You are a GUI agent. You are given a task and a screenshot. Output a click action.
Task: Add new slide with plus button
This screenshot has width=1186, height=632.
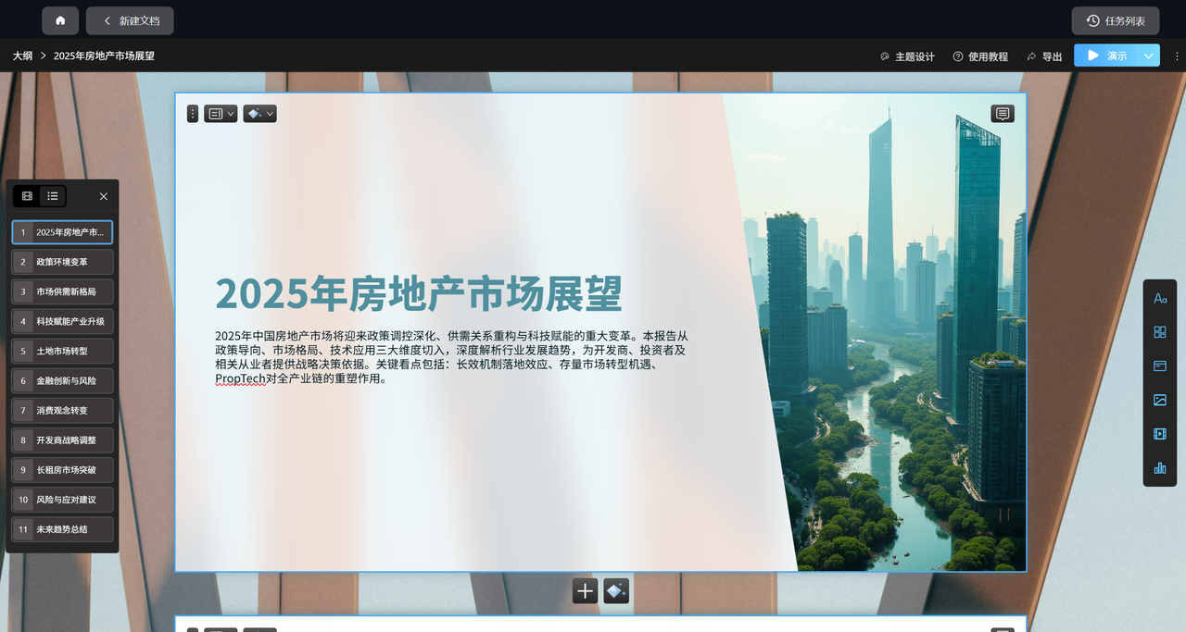pyautogui.click(x=585, y=591)
